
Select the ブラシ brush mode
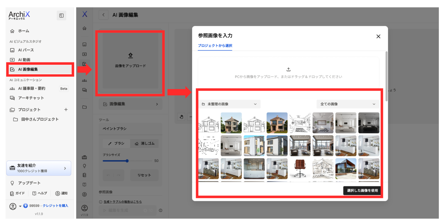116,144
